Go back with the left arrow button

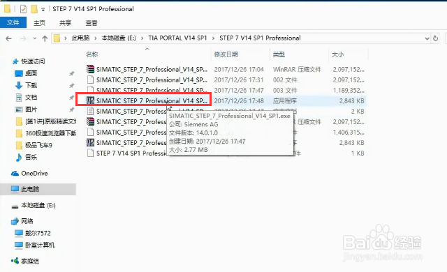click(9, 38)
